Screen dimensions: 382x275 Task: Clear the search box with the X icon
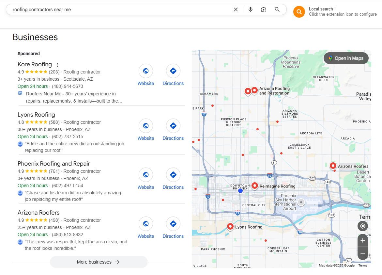pyautogui.click(x=236, y=9)
